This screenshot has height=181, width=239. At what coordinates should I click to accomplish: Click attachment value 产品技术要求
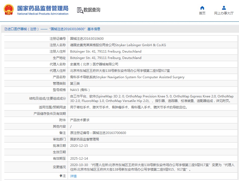coord(80,120)
